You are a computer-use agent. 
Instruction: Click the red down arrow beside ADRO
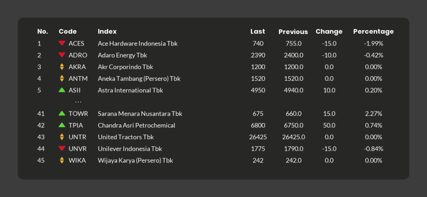(62, 55)
